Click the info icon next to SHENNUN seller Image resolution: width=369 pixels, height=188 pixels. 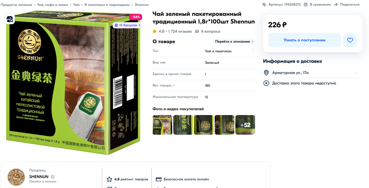(53, 177)
